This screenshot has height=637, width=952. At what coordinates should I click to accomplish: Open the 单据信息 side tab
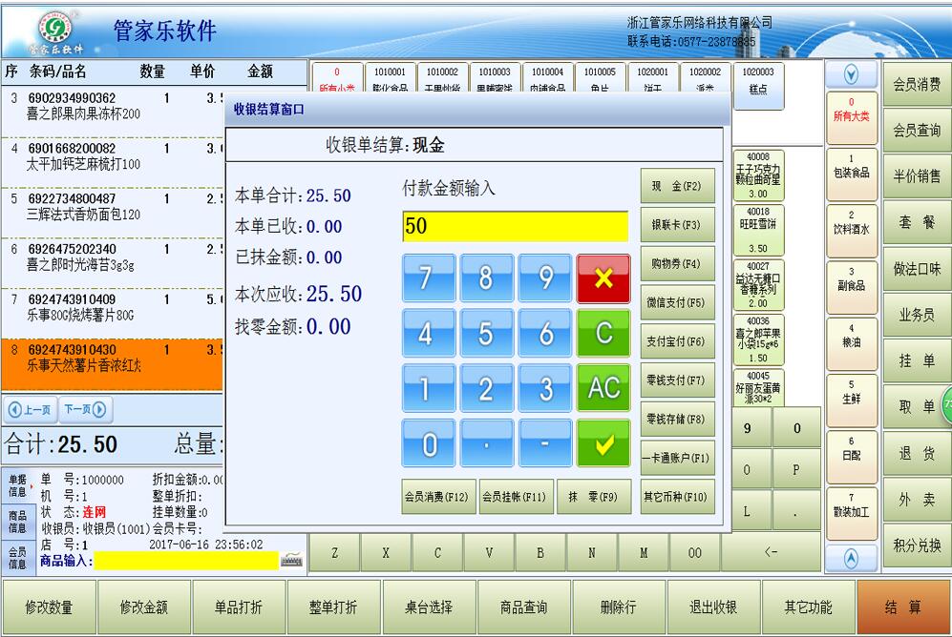[x=17, y=486]
